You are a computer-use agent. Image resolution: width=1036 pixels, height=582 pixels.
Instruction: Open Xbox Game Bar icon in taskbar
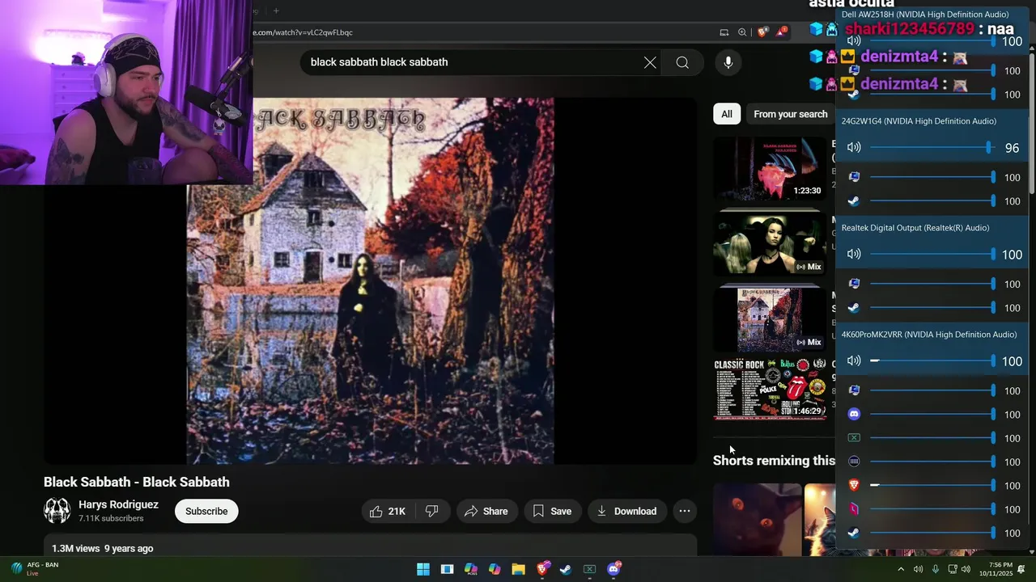[589, 569]
